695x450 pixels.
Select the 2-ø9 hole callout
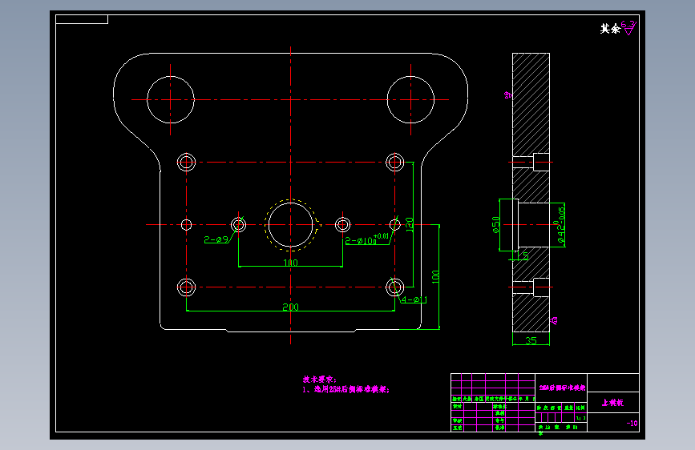click(x=216, y=239)
